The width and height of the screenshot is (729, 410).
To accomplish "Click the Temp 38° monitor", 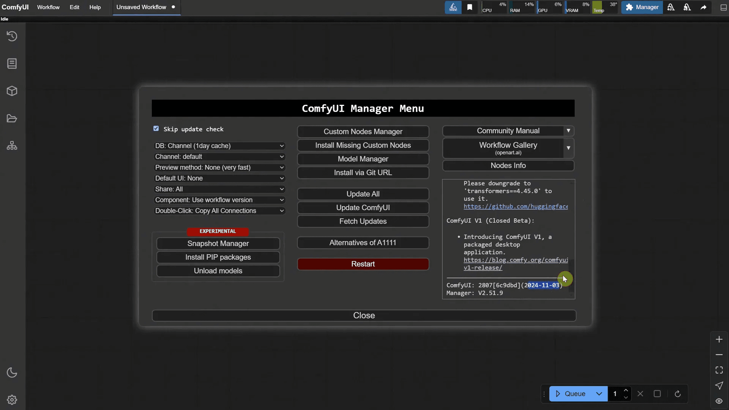I will coord(606,7).
